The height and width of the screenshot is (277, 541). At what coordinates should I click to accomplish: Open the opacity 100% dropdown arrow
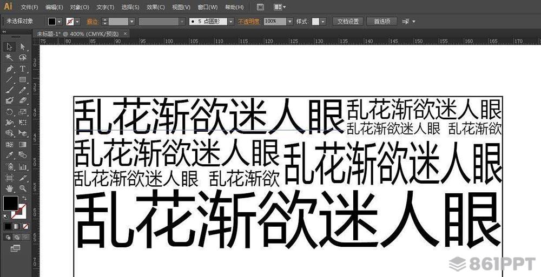(x=289, y=22)
